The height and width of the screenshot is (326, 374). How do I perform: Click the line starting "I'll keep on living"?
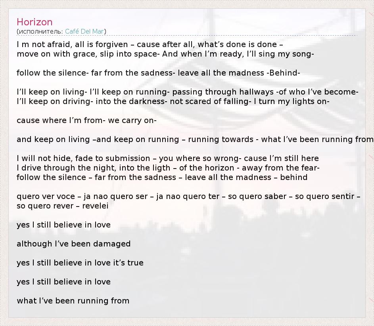coord(188,92)
